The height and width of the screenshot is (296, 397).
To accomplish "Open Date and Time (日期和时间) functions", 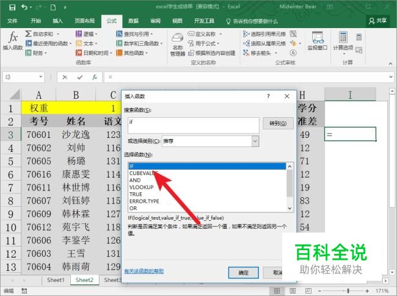I will [x=93, y=53].
